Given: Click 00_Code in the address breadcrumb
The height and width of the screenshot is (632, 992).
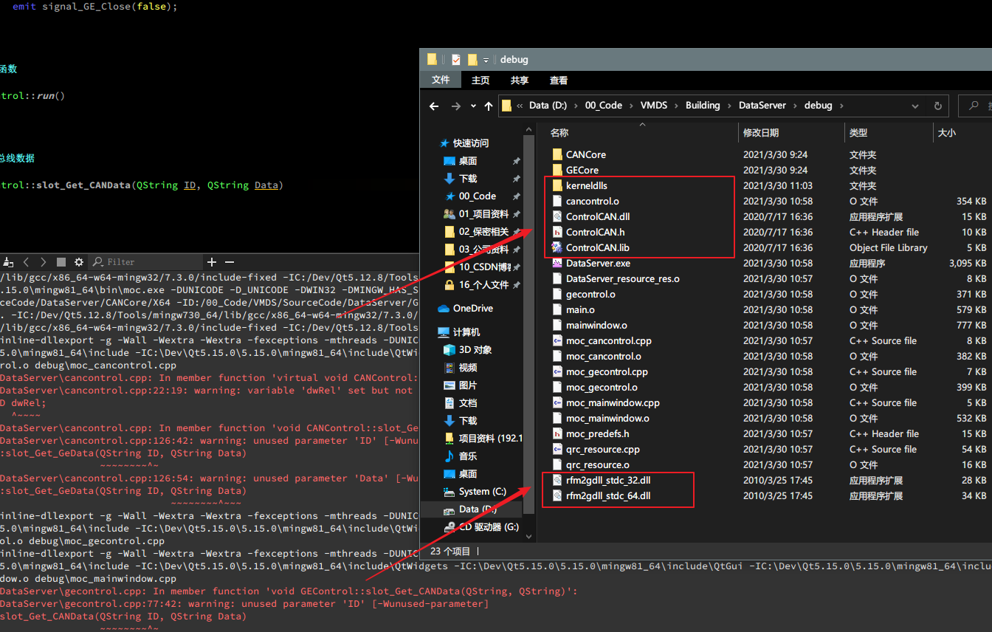Looking at the screenshot, I should click(x=604, y=106).
